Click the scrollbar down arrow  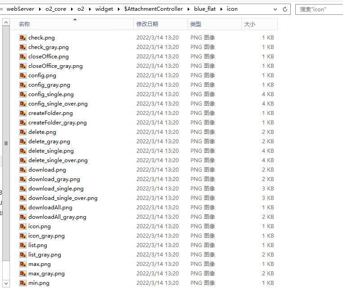click(6, 284)
